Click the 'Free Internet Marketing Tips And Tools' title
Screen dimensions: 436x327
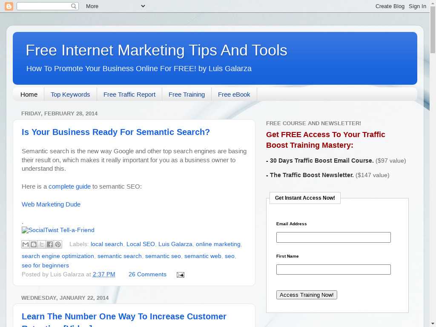click(x=157, y=50)
